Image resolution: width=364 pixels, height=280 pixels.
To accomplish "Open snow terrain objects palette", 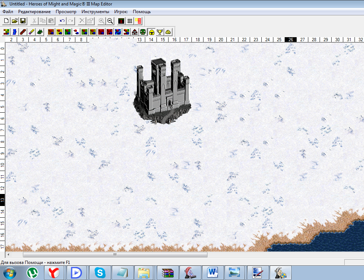I will coord(76,32).
